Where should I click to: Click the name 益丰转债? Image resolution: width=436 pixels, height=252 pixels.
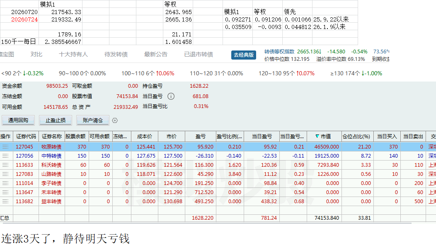tap(51, 201)
